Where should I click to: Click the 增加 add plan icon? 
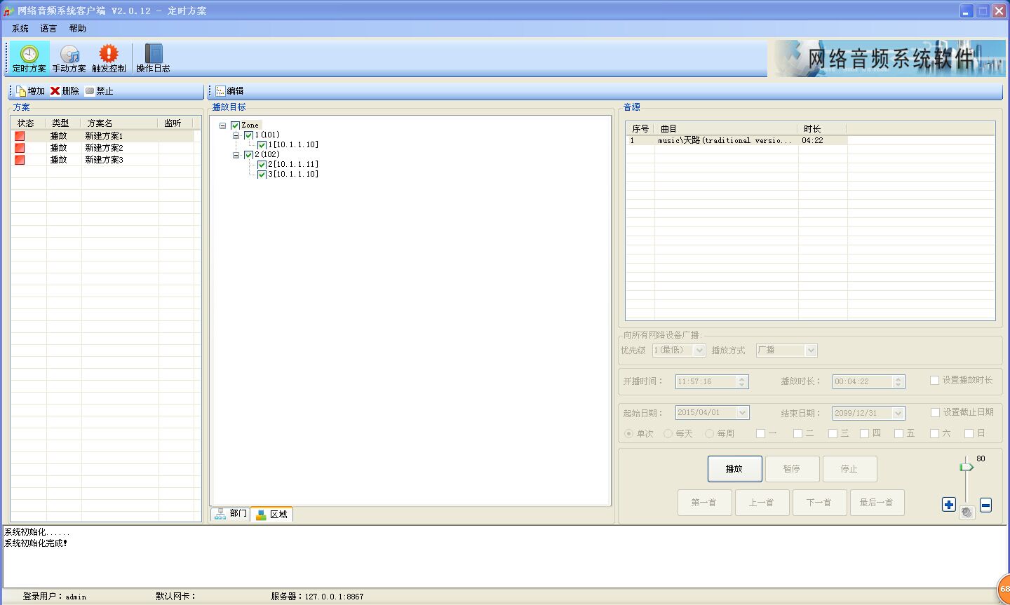point(21,91)
